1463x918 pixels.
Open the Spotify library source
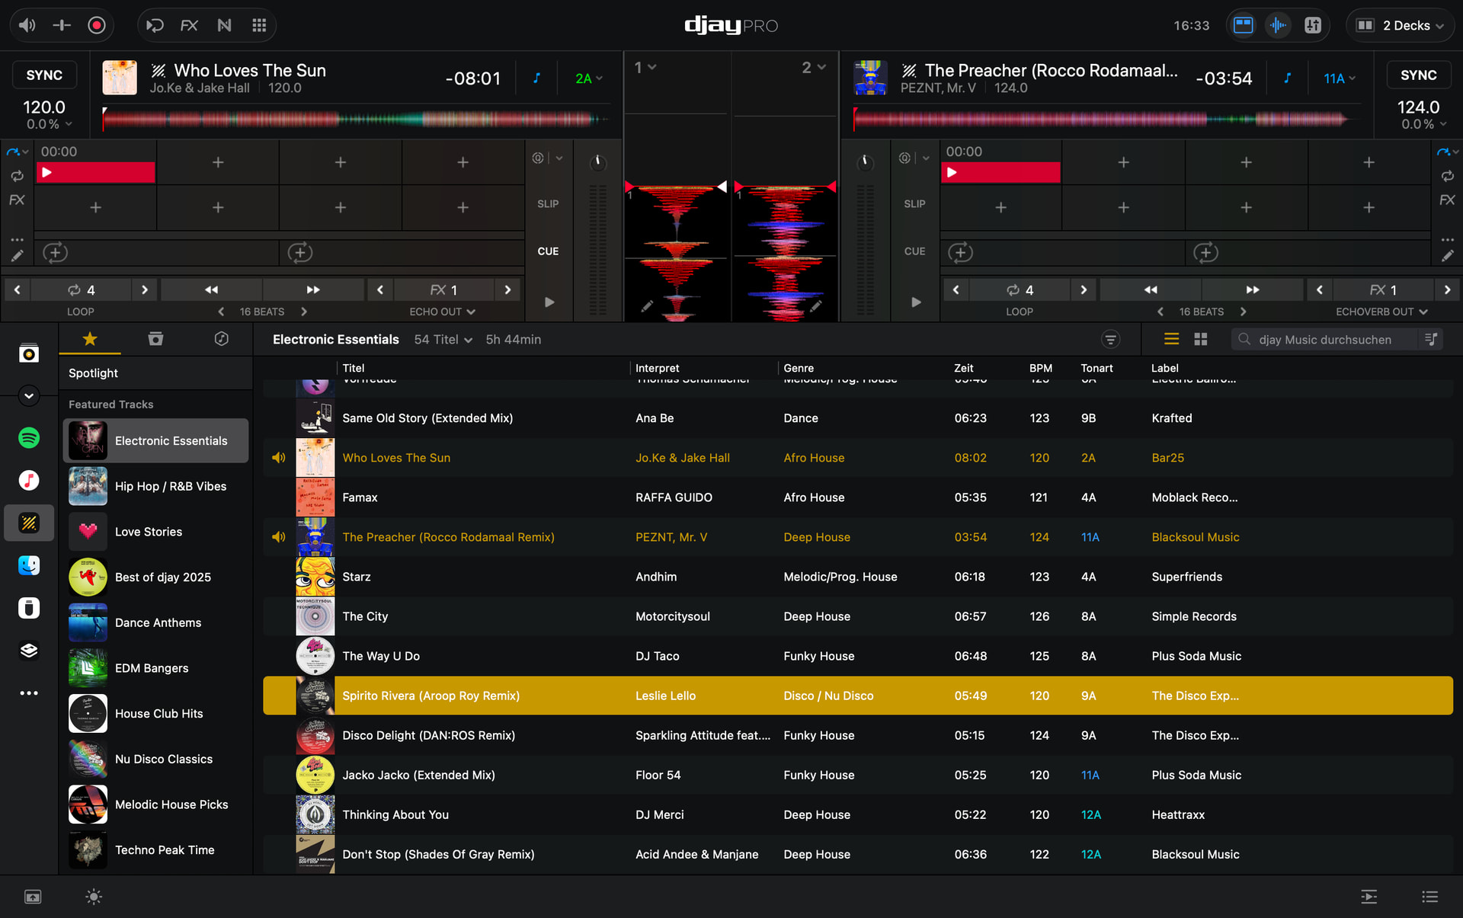coord(29,437)
